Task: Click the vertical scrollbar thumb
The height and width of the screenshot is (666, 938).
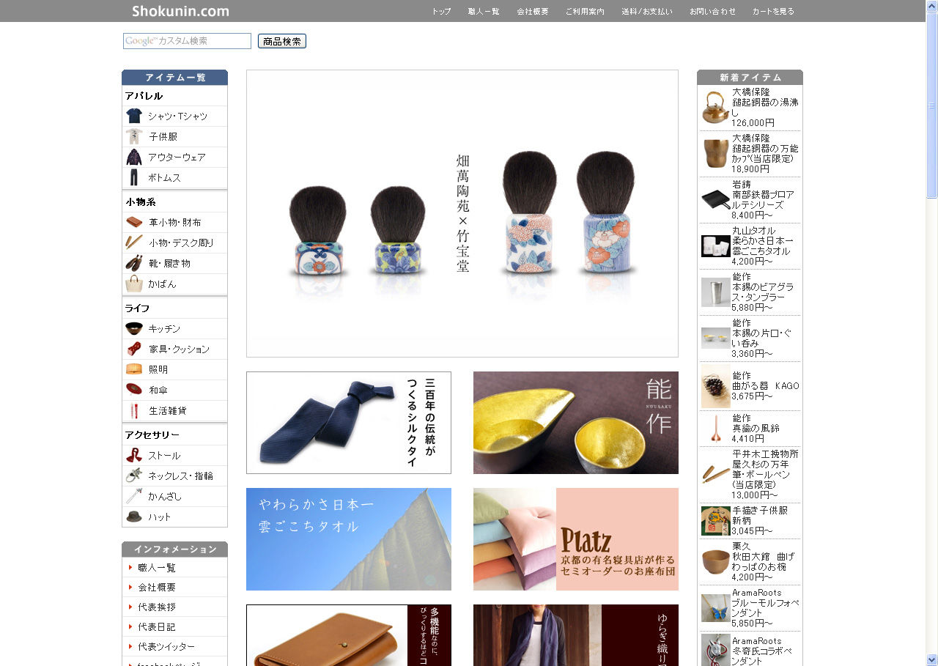Action: click(x=932, y=105)
